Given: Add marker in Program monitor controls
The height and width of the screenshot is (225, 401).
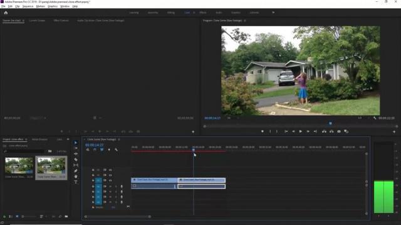Looking at the screenshot, I should [263, 131].
